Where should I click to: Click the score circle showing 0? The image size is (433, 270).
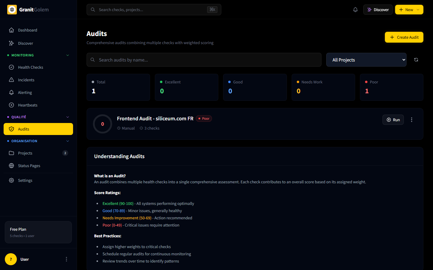[103, 124]
